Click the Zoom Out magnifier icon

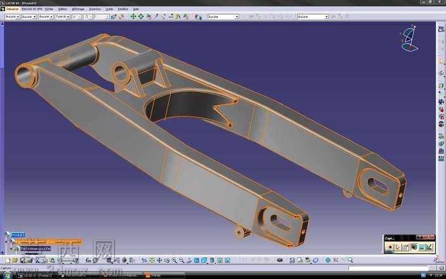[x=181, y=260]
